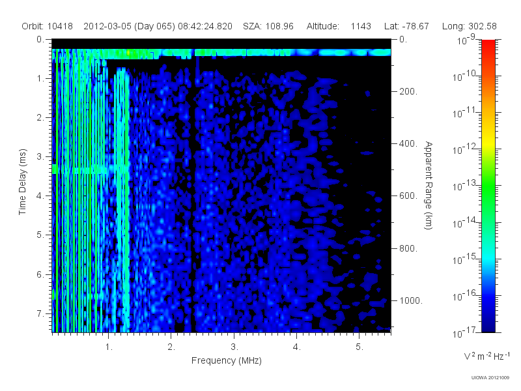Click the 5. tick label on the time delay axis
The image size is (521, 391).
click(40, 235)
